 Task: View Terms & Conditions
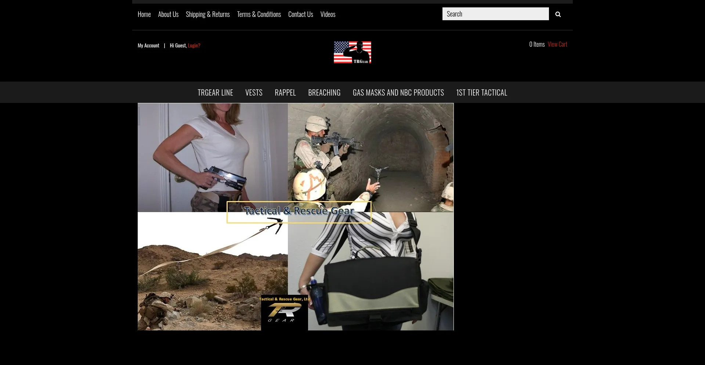click(259, 14)
